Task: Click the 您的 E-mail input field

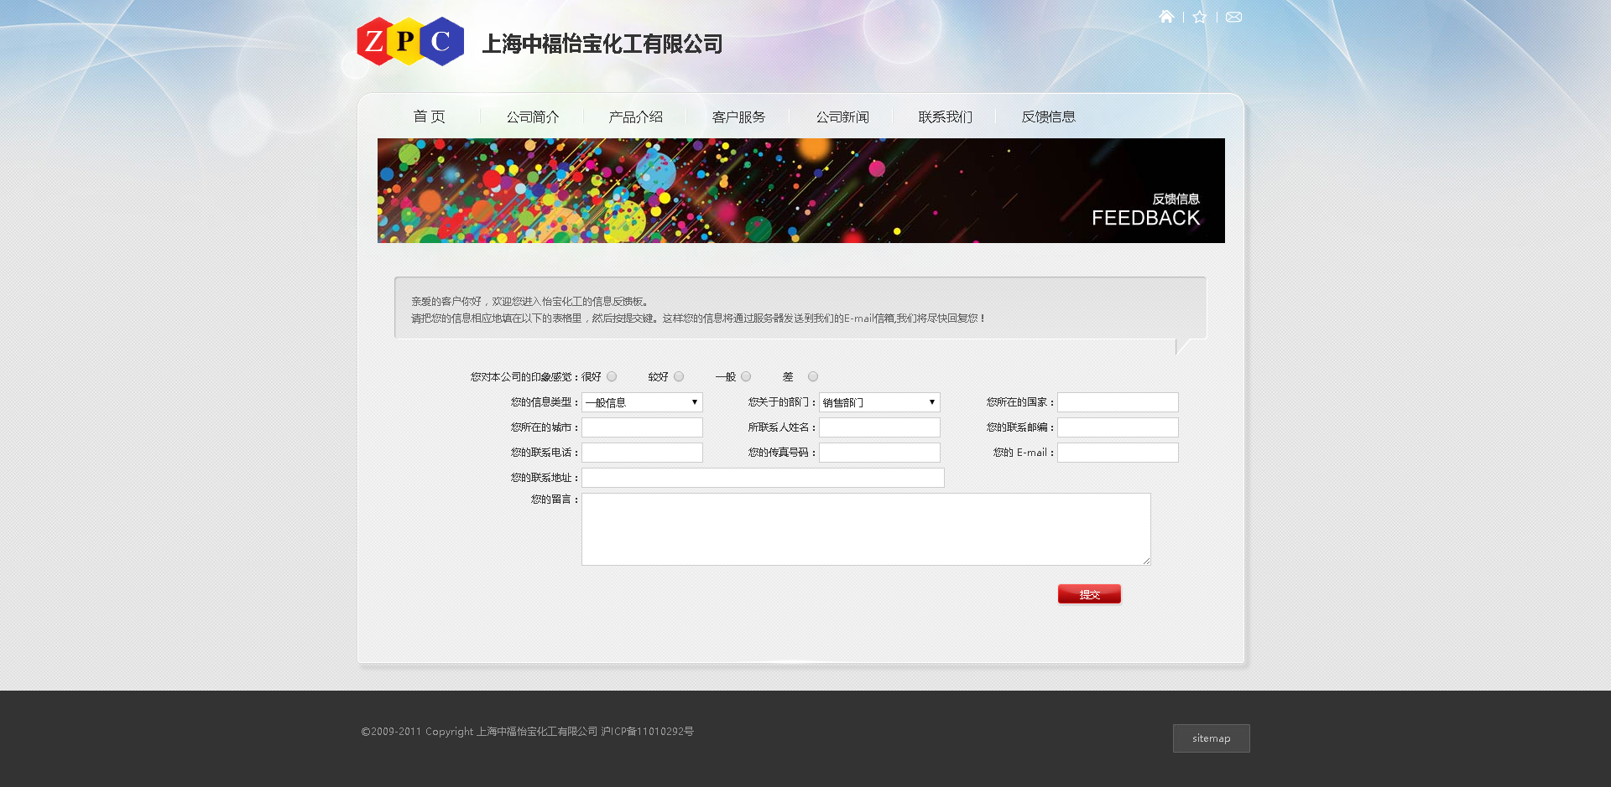Action: point(1118,453)
